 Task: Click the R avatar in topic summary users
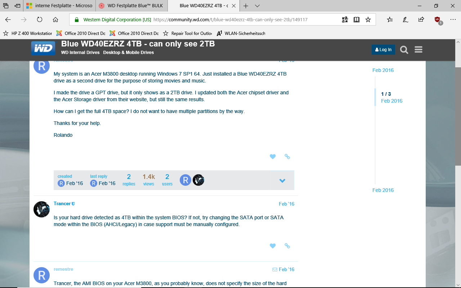[185, 180]
